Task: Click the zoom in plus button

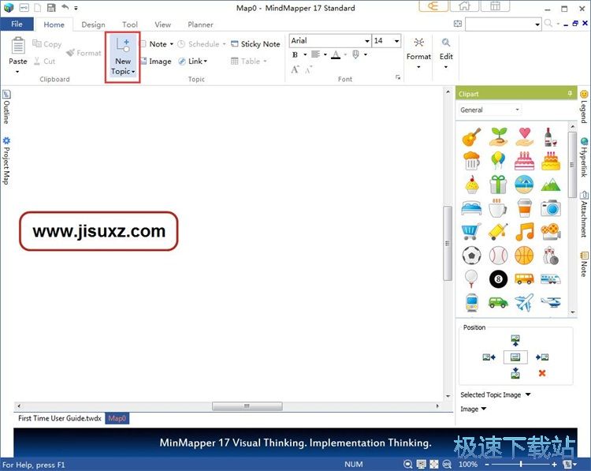Action: (x=554, y=465)
